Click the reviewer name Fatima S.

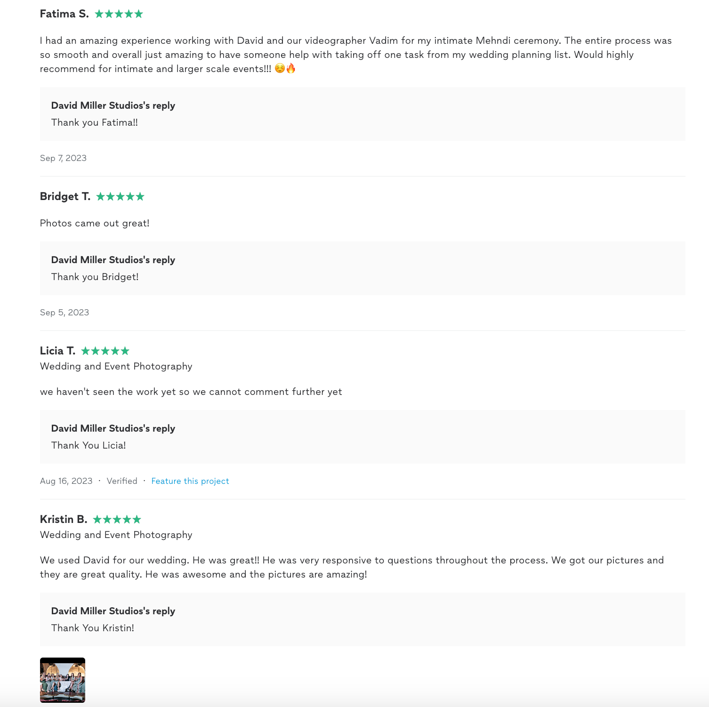click(x=64, y=14)
